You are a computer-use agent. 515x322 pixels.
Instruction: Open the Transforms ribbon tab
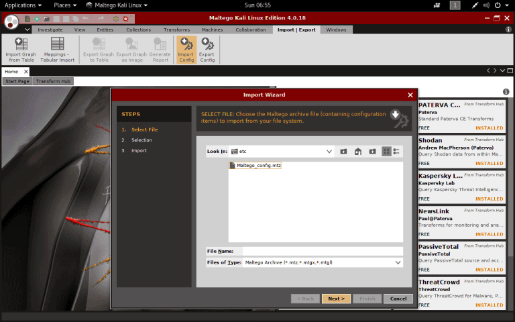pyautogui.click(x=177, y=30)
